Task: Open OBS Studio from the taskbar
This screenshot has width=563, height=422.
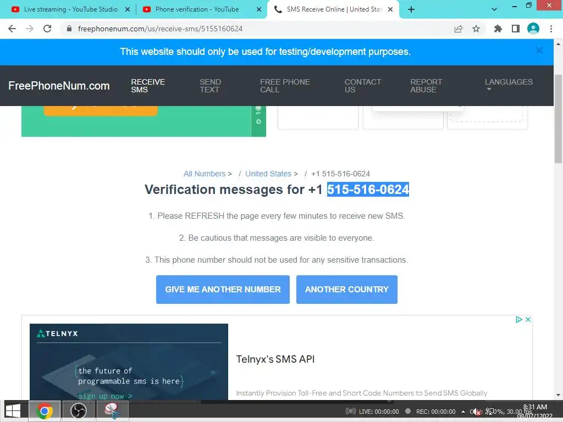Action: [x=78, y=411]
